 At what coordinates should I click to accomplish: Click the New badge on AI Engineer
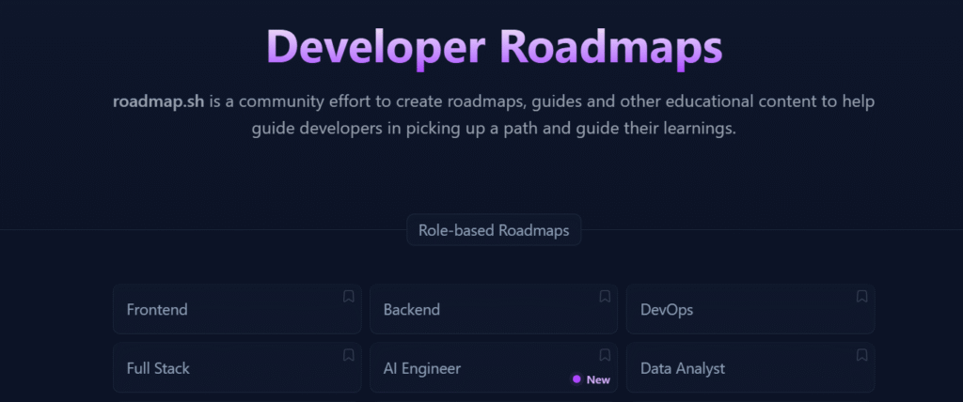[x=591, y=379]
